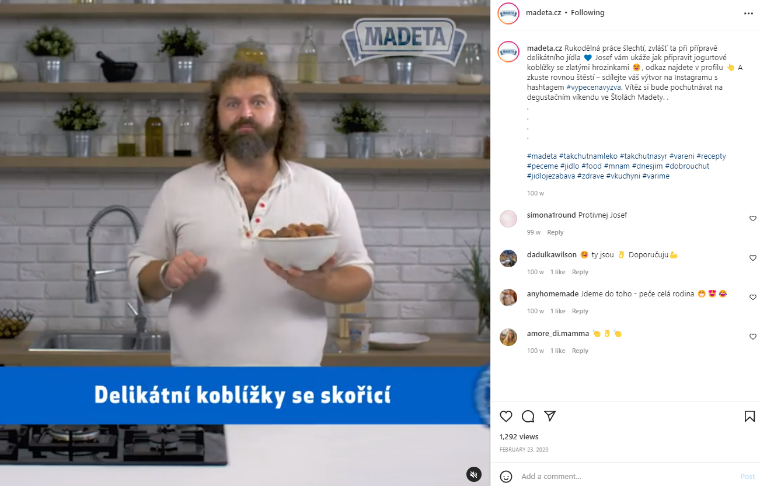The height and width of the screenshot is (486, 760).
Task: Click Following next to madeta.cz
Action: pyautogui.click(x=587, y=13)
